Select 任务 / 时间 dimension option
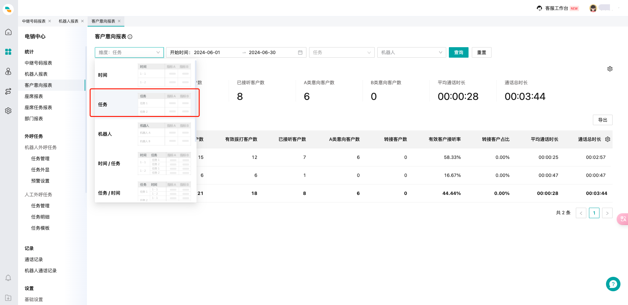 point(145,192)
